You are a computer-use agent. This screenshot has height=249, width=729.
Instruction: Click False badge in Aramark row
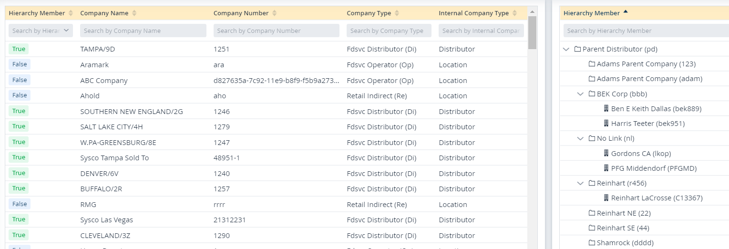pyautogui.click(x=20, y=64)
